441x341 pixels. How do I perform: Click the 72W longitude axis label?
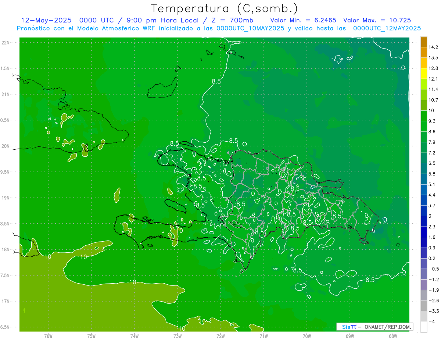point(220,336)
